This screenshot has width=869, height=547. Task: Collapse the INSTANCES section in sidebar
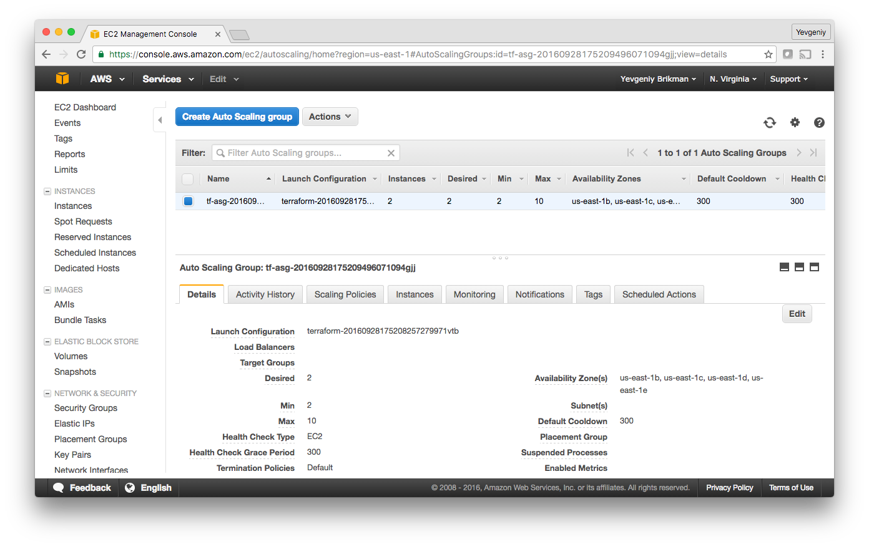click(47, 191)
